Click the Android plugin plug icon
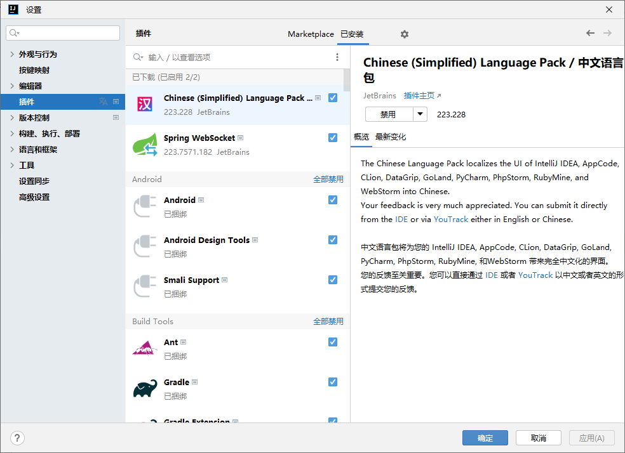Image resolution: width=625 pixels, height=453 pixels. [145, 206]
